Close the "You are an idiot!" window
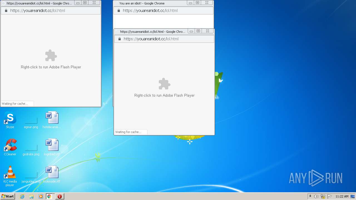 pos(207,3)
